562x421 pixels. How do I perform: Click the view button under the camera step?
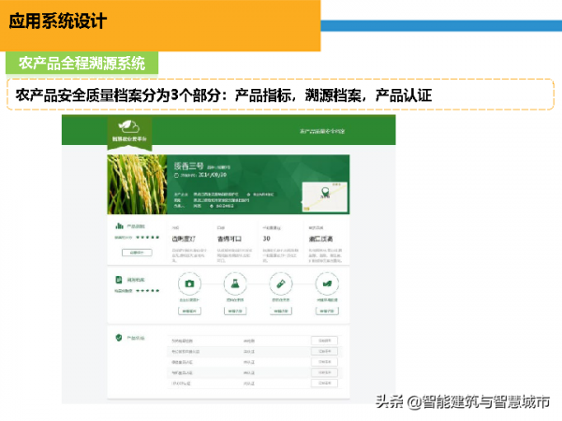(189, 312)
